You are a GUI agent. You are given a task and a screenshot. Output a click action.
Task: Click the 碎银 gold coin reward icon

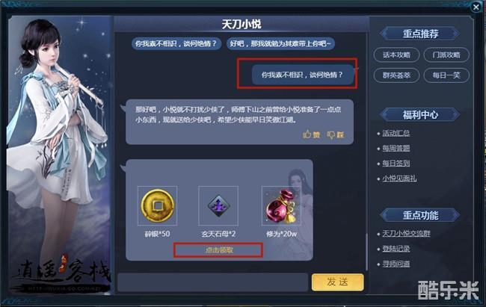(x=158, y=205)
